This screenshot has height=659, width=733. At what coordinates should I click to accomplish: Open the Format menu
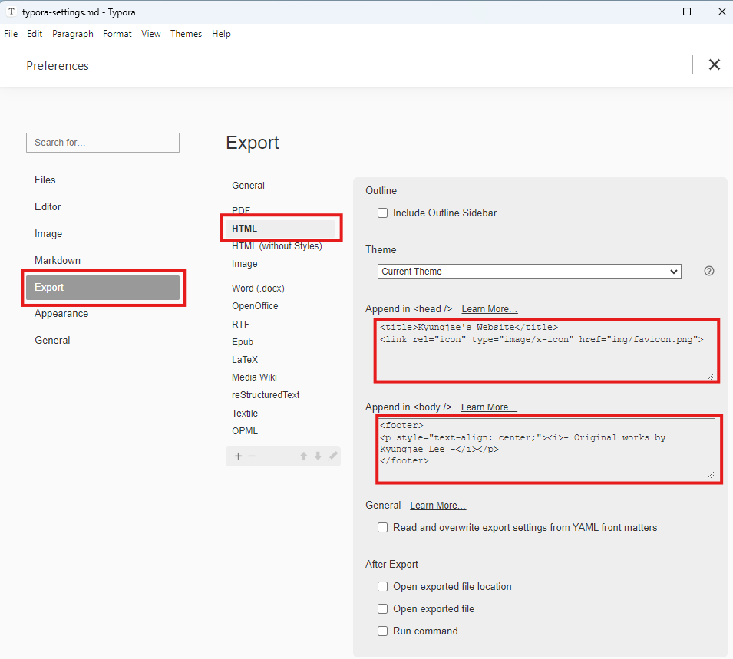click(117, 34)
